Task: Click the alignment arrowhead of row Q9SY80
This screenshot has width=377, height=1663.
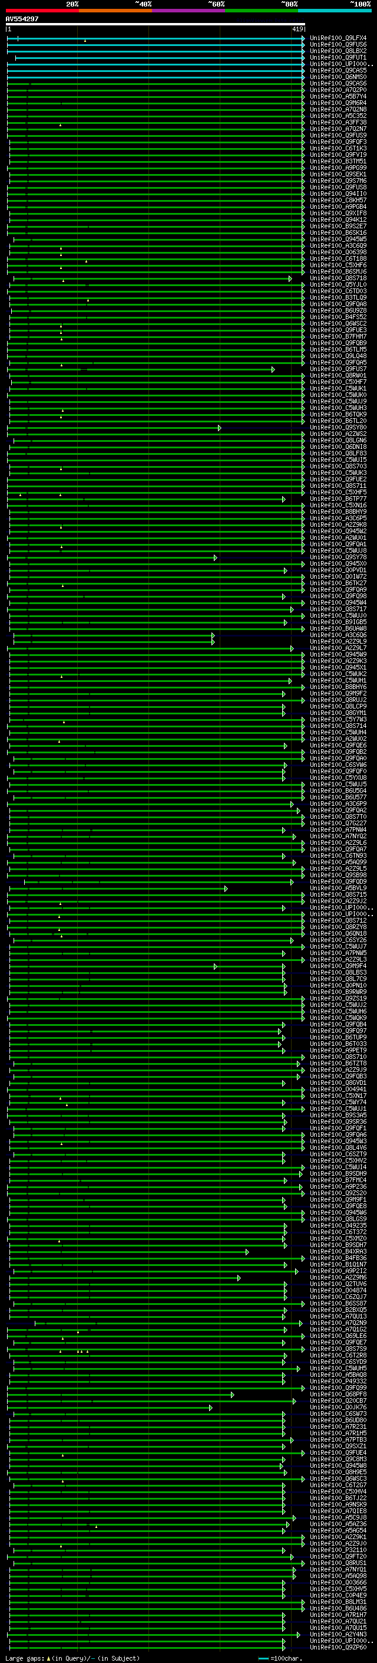Action: click(x=219, y=427)
